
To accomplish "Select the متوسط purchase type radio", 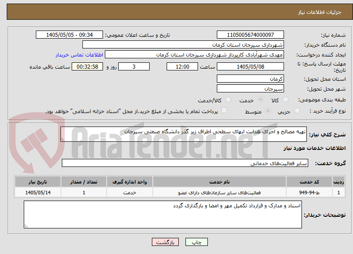I will click(x=268, y=110).
